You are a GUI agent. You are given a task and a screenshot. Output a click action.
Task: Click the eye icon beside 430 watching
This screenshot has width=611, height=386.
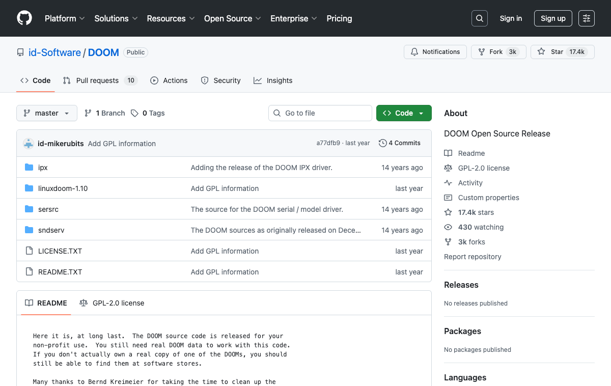(448, 227)
